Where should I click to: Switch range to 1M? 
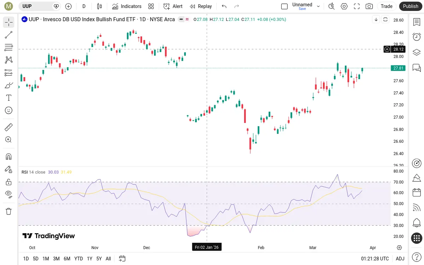[46, 259]
